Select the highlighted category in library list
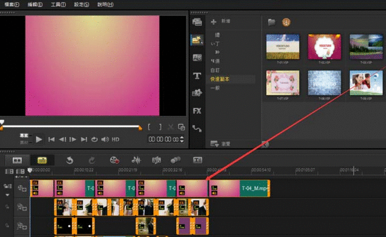386x237 pixels. 221,79
